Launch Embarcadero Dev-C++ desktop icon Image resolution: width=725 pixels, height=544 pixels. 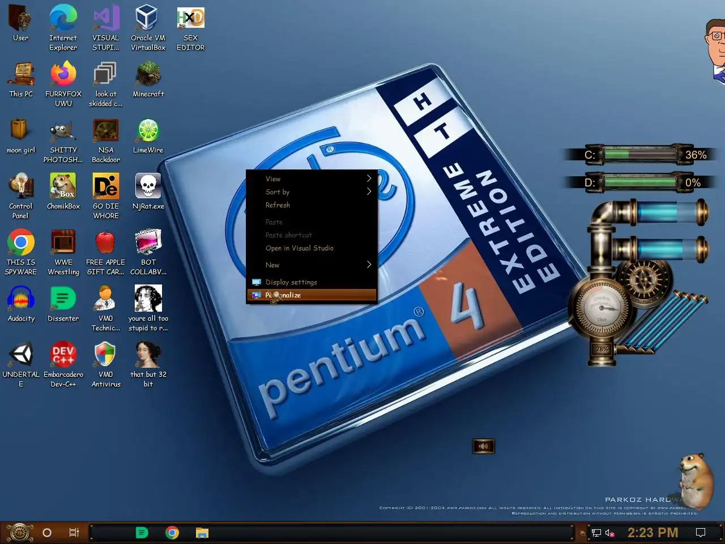[63, 364]
